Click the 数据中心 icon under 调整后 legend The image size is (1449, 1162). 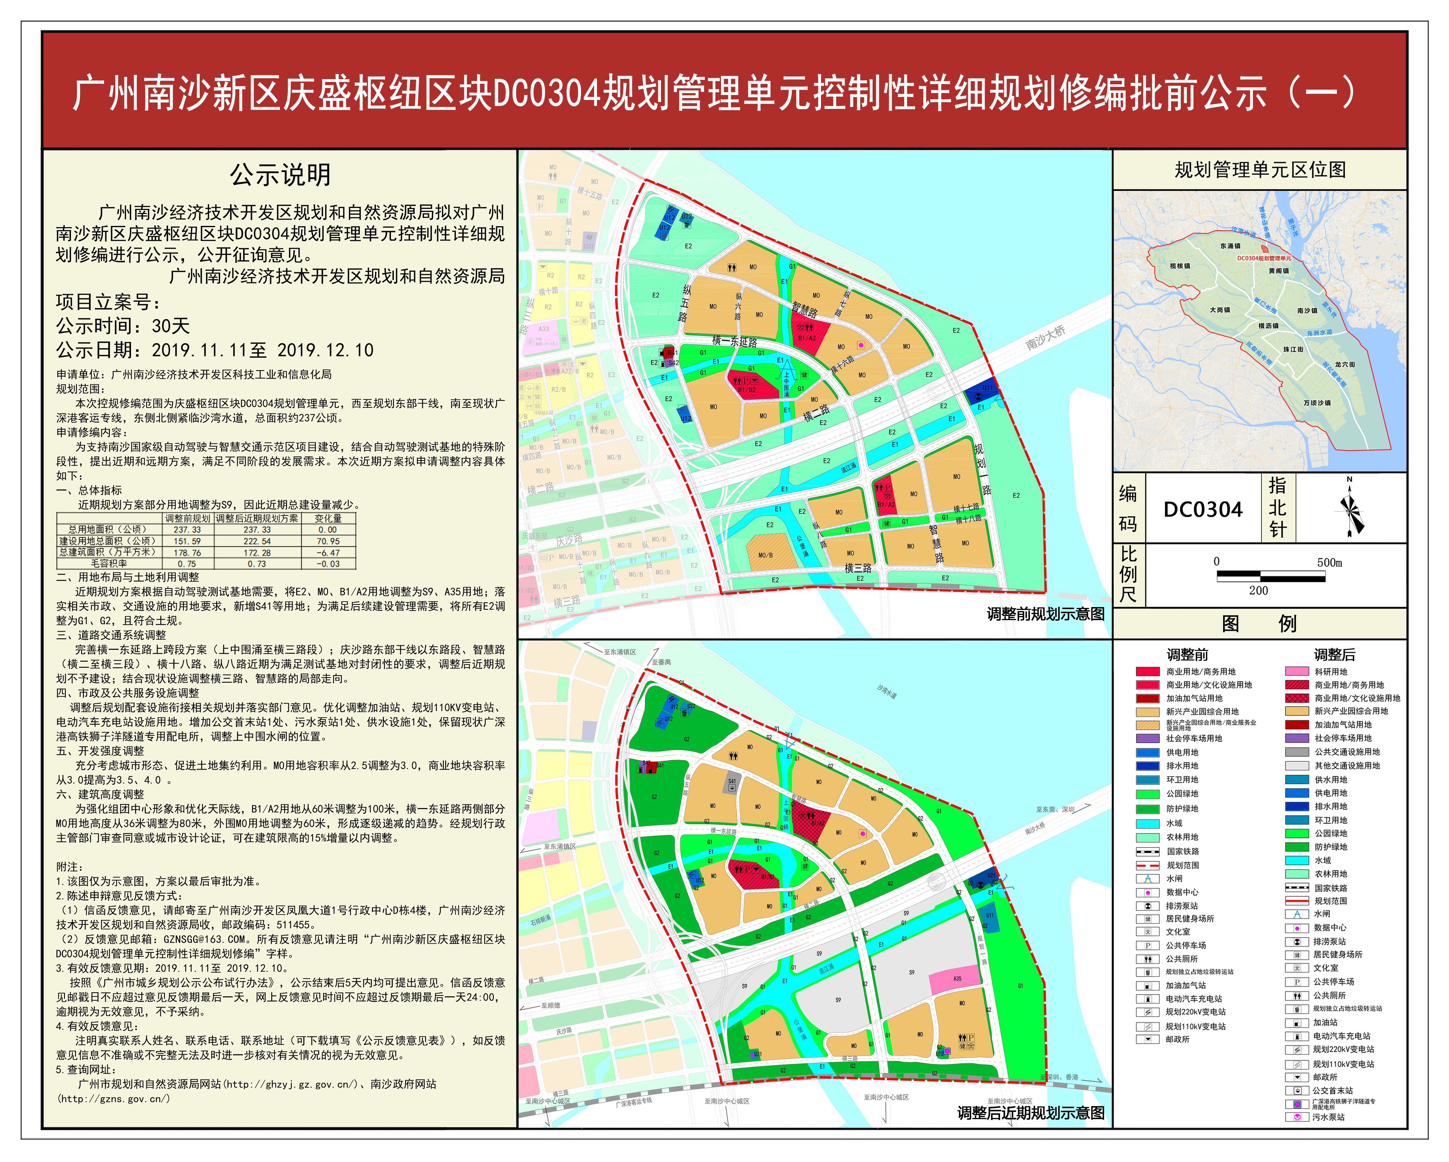coord(1297,928)
